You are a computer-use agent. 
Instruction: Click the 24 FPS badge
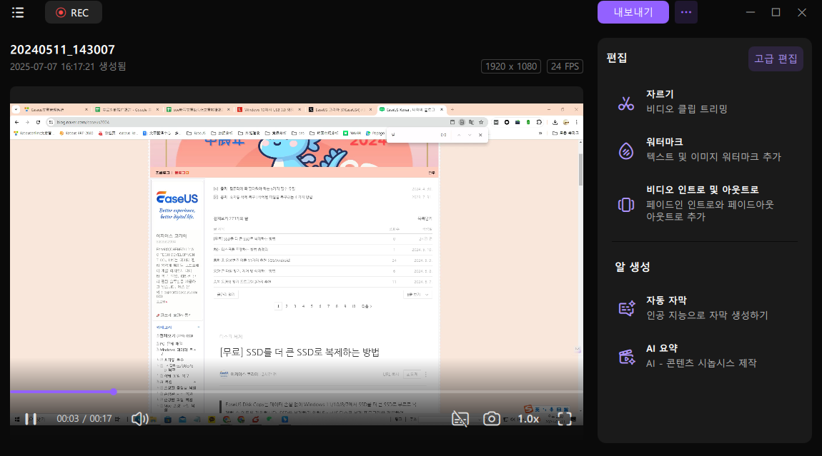(x=565, y=66)
